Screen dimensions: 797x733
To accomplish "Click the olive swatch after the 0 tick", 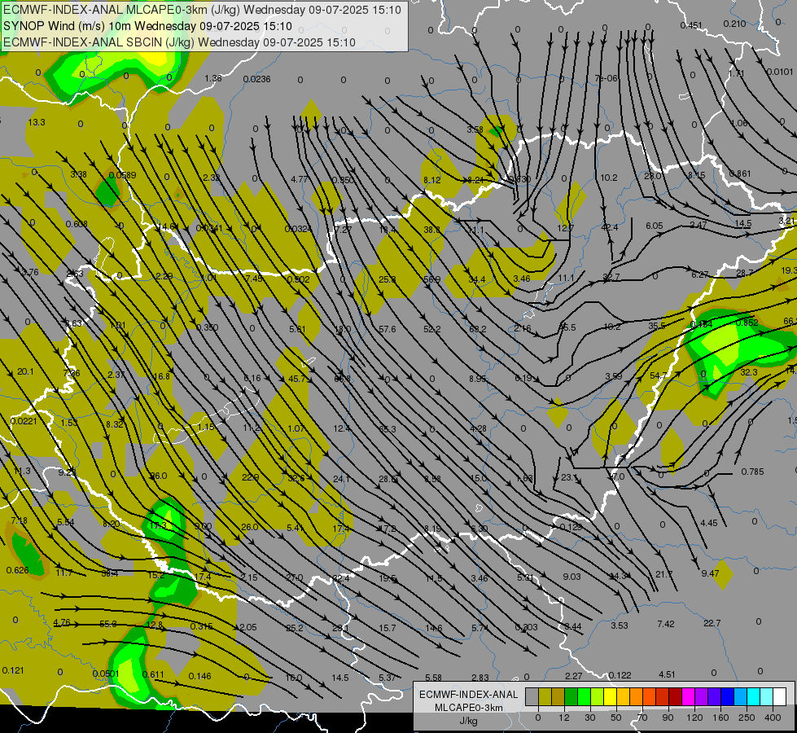I will click(545, 697).
